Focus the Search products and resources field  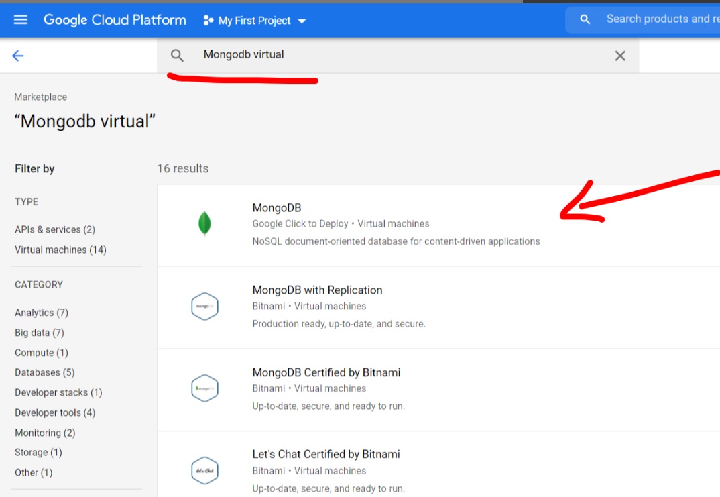click(662, 19)
